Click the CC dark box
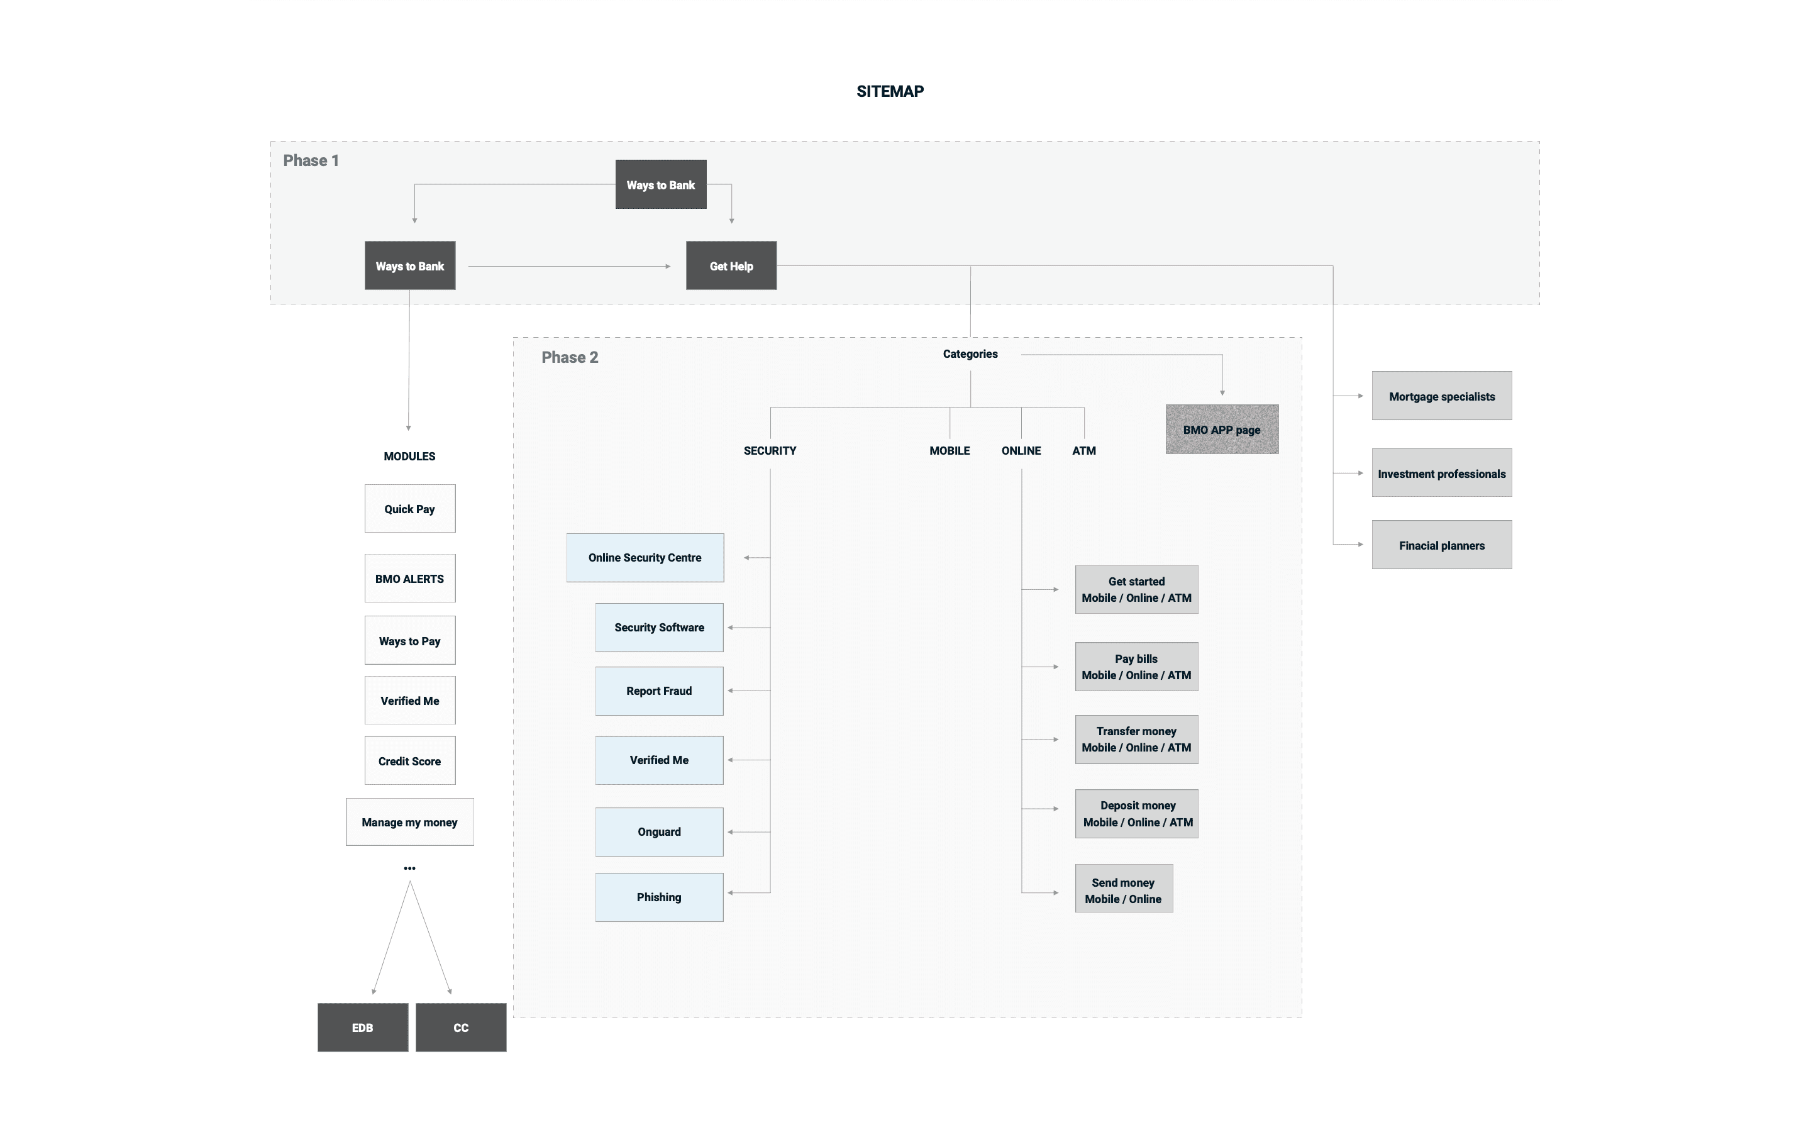The height and width of the screenshot is (1132, 1811). pyautogui.click(x=460, y=1027)
